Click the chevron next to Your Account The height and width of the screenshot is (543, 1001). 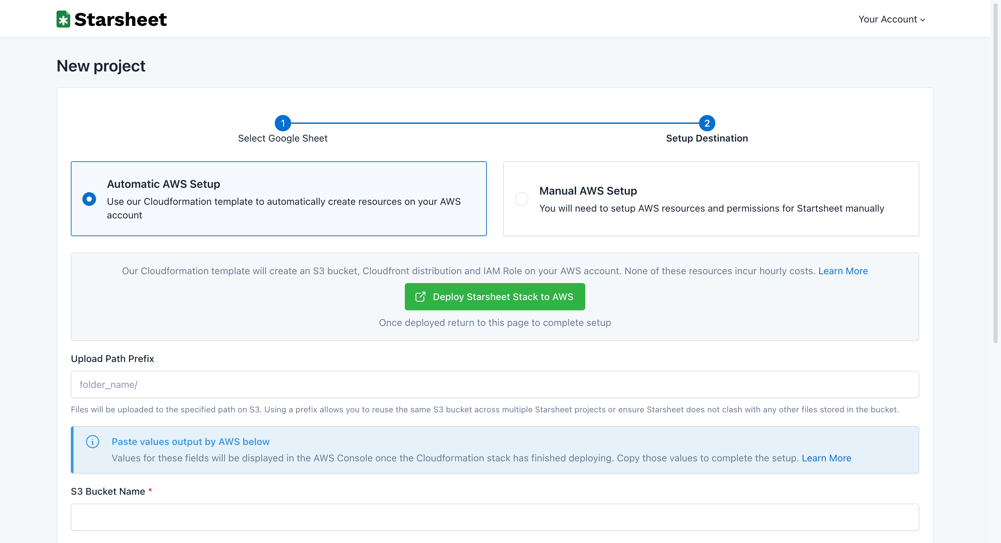pos(923,20)
